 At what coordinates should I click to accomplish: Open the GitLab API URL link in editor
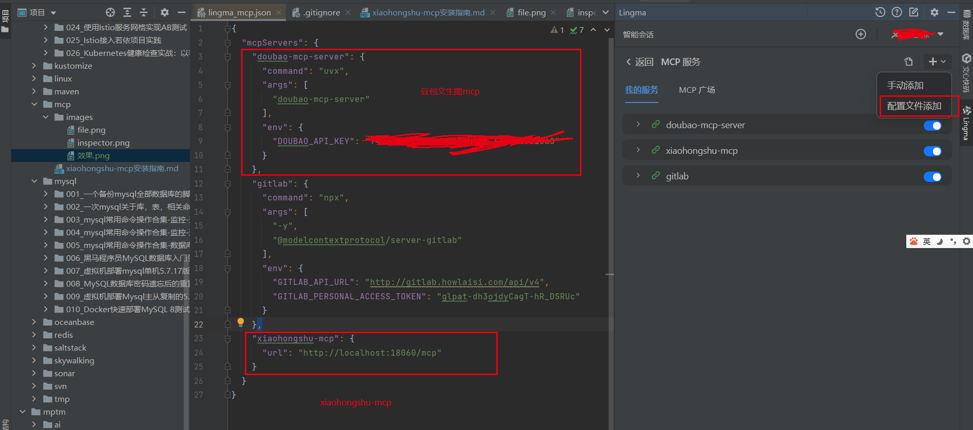pos(455,282)
